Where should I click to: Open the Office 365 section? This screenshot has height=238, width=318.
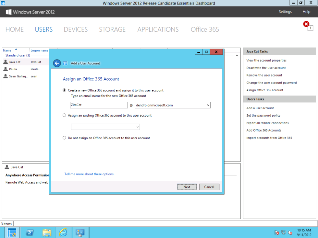pyautogui.click(x=204, y=29)
